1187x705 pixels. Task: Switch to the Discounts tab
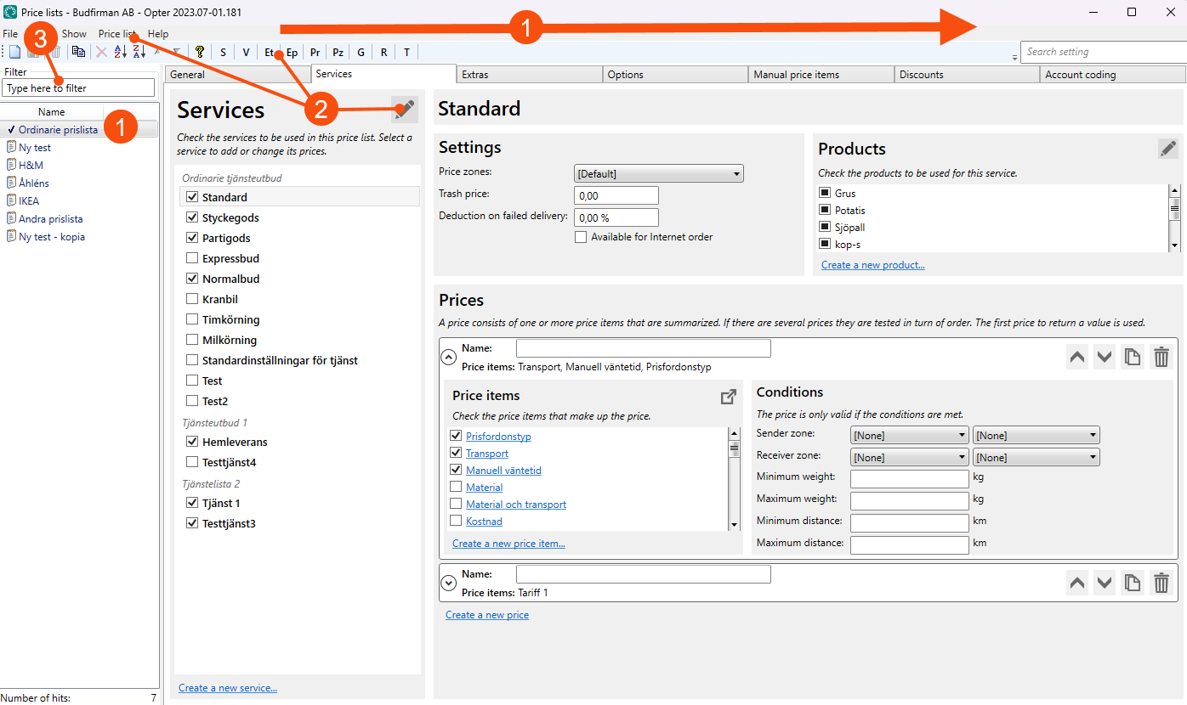click(x=922, y=75)
